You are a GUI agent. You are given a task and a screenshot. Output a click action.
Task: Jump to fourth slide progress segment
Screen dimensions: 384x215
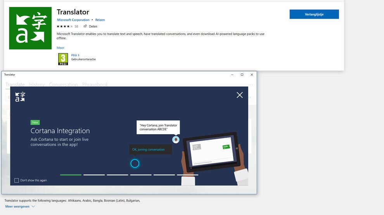click(141, 175)
